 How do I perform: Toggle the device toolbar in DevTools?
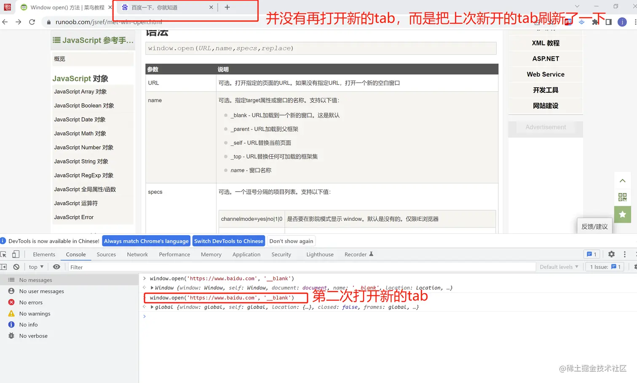[16, 254]
